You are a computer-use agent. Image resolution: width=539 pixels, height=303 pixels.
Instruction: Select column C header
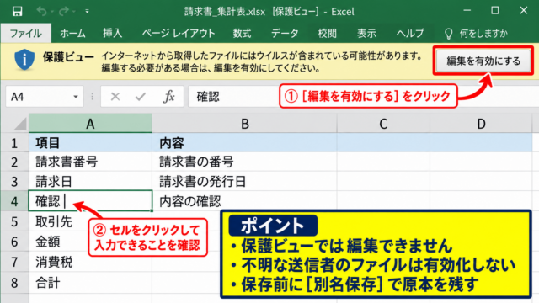click(383, 124)
